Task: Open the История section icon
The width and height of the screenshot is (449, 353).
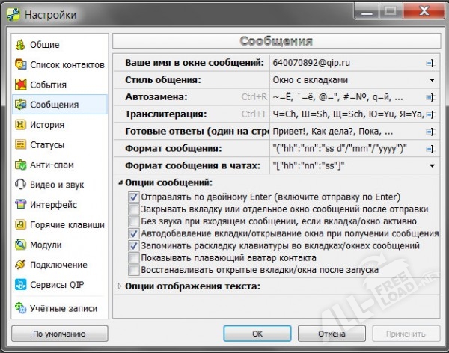Action: (20, 125)
